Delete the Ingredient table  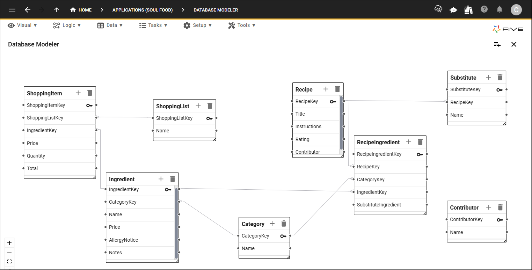click(x=173, y=179)
